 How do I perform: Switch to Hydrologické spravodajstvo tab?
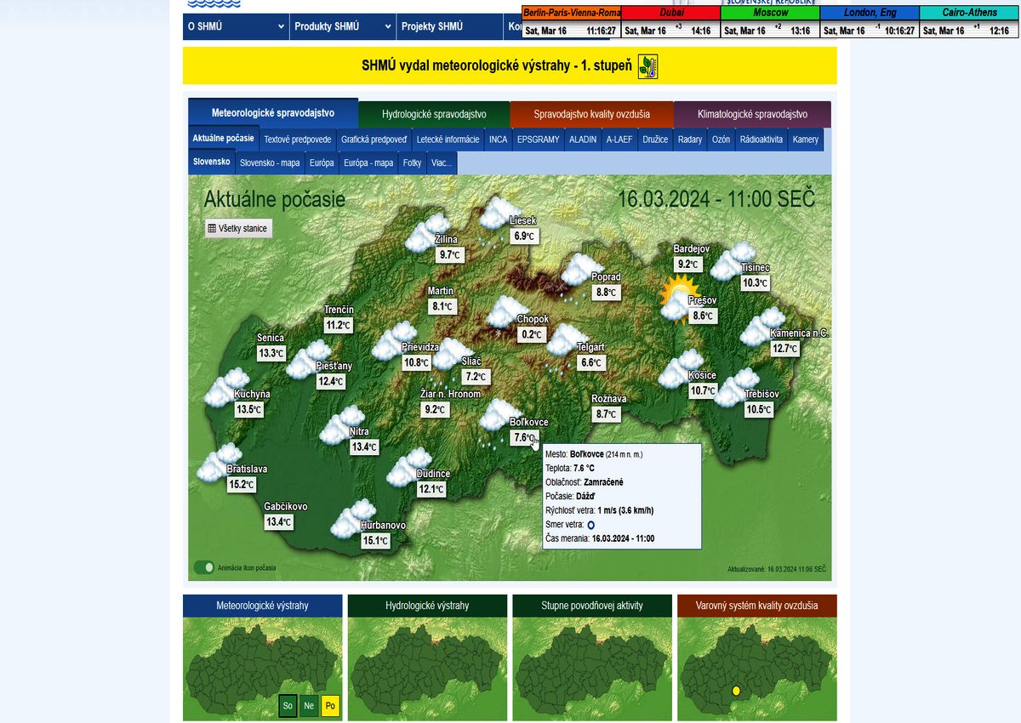[434, 114]
